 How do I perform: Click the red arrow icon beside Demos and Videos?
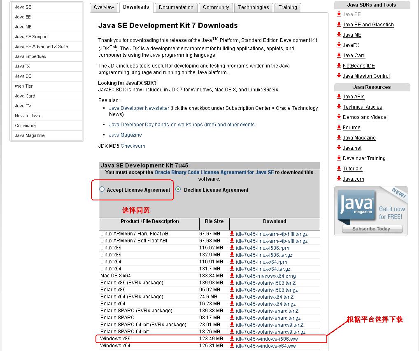(x=339, y=117)
